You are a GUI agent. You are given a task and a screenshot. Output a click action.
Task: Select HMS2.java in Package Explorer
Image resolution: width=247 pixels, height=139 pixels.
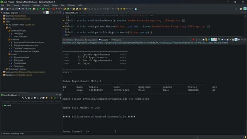coord(18,34)
